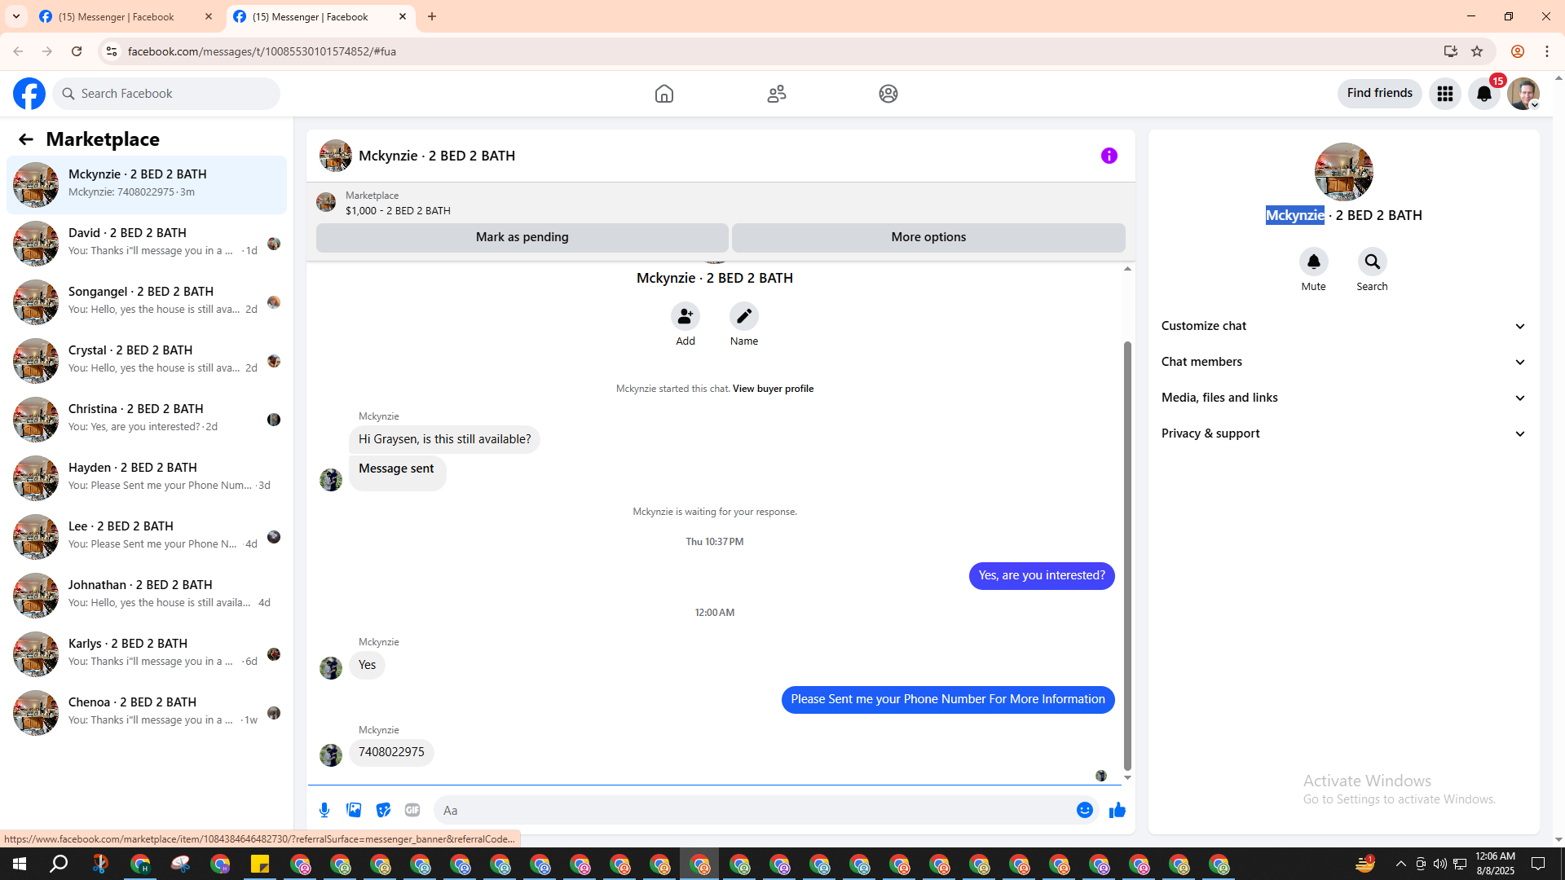The image size is (1565, 880).
Task: Toggle the purple conversation info button
Action: point(1109,156)
